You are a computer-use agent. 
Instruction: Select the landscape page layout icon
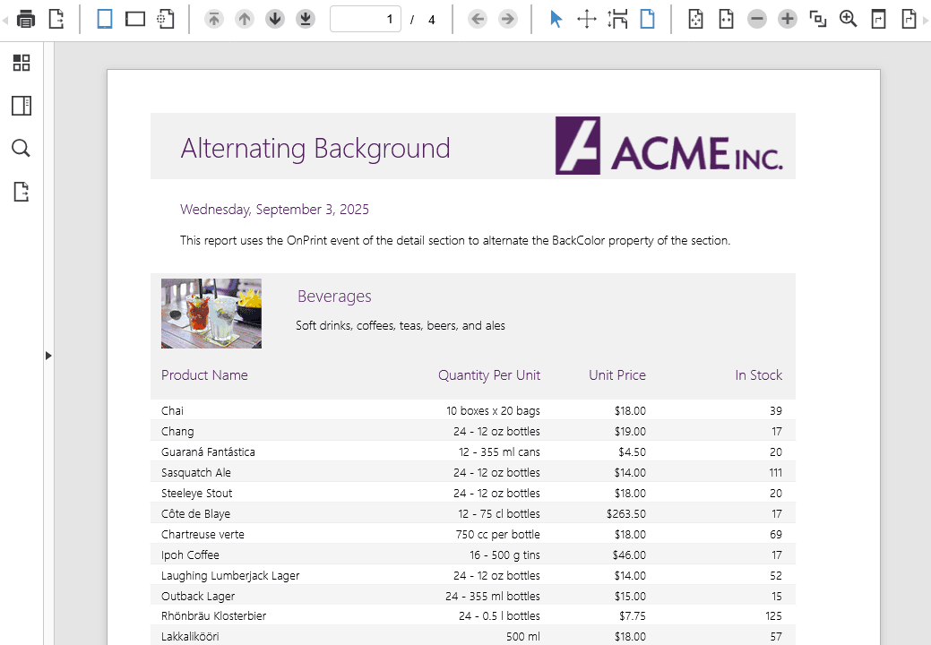coord(135,19)
